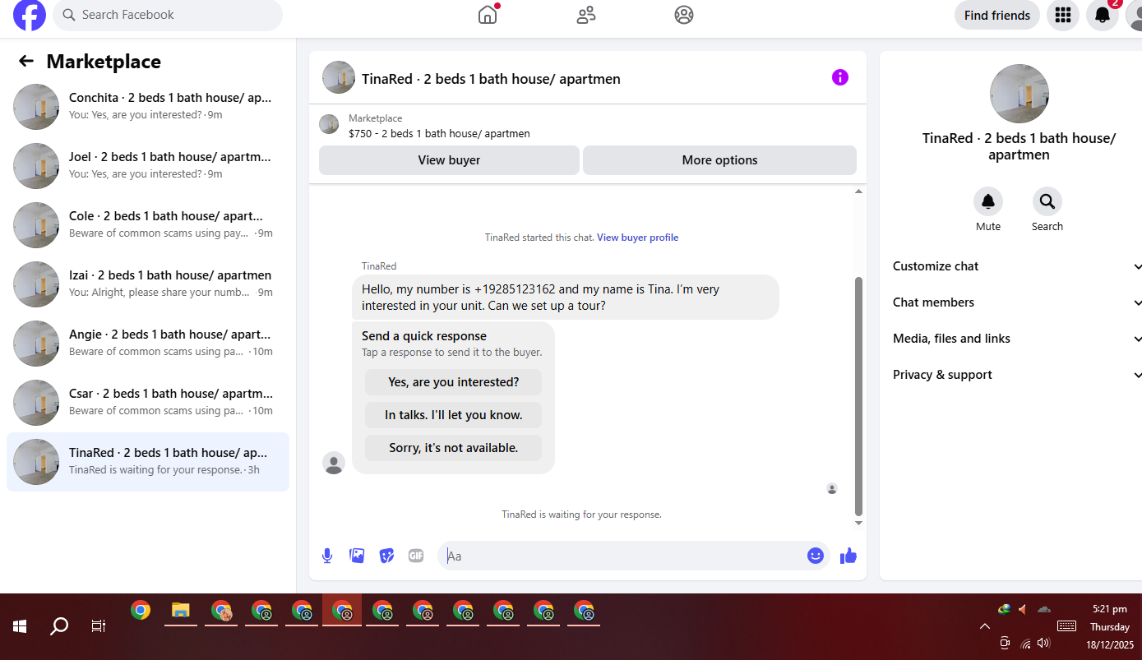
Task: Click the chat scrollbar down arrow
Action: tap(859, 523)
